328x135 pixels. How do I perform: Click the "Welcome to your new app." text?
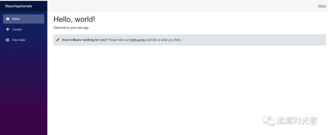pyautogui.click(x=71, y=28)
